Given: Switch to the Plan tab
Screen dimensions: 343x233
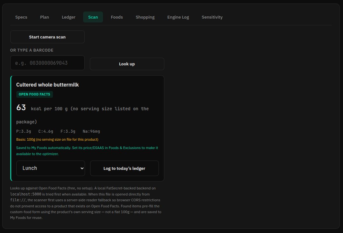Looking at the screenshot, I should [x=44, y=17].
